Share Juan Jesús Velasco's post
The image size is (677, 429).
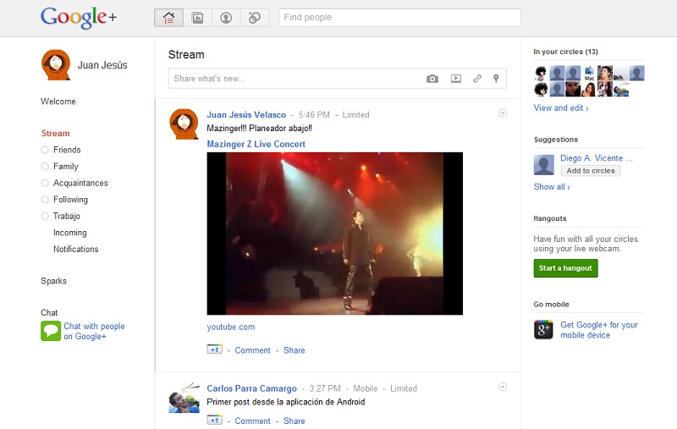(x=294, y=350)
